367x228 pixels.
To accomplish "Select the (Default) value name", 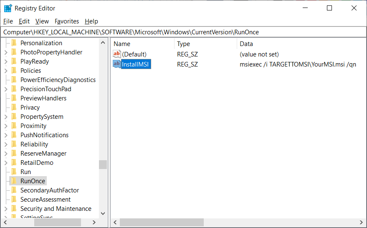I will (134, 54).
